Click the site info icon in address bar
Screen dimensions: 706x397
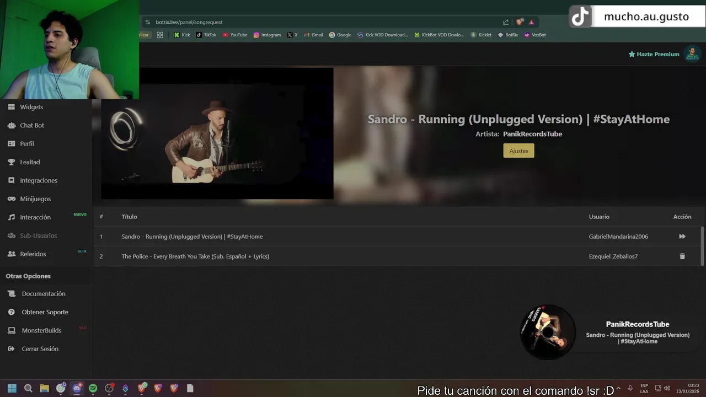147,22
